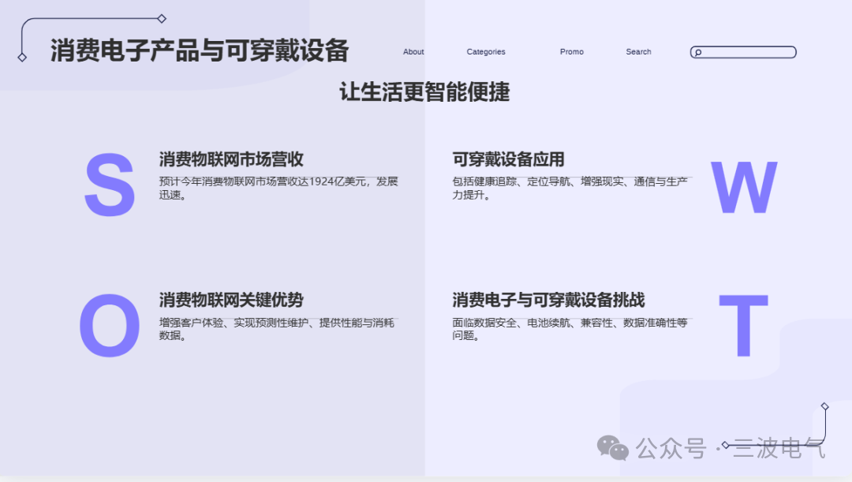Screen dimensions: 852x482
Task: Click the diamond marker left of title
Action: tap(22, 57)
